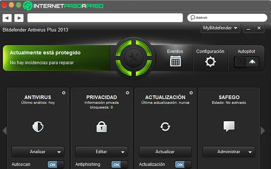Click the Configuración label
The image size is (271, 169).
click(x=210, y=51)
